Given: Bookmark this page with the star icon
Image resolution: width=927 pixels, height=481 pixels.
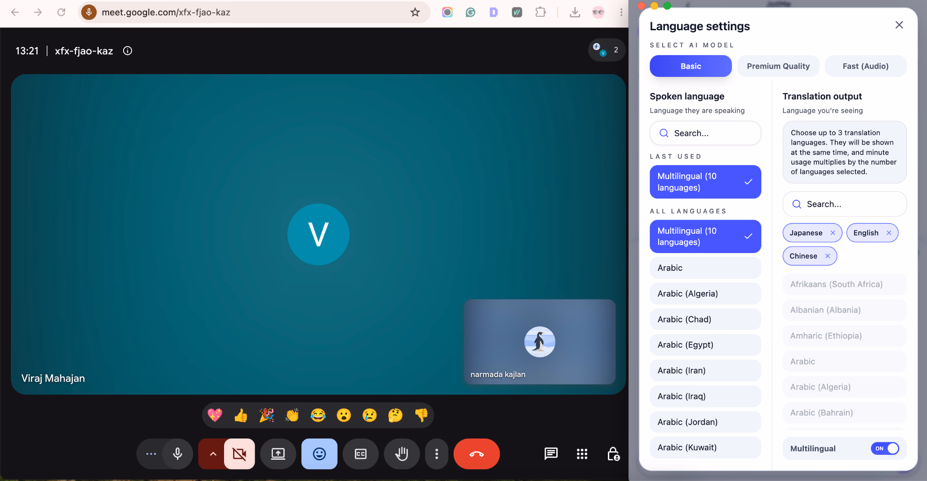Looking at the screenshot, I should click(x=415, y=12).
